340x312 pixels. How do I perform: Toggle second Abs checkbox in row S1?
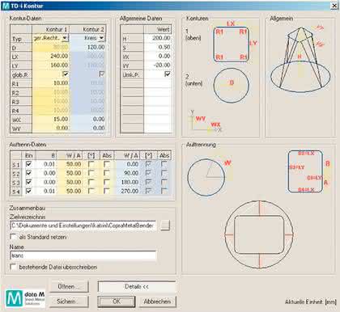(164, 164)
